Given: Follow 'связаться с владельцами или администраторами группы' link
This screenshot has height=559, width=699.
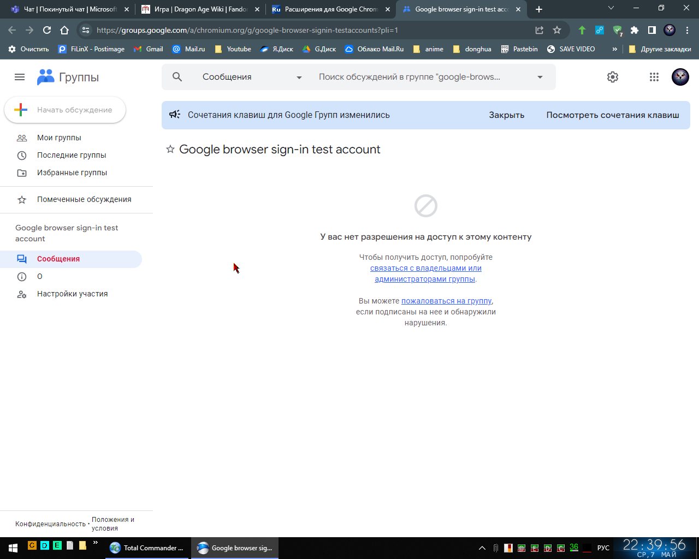Looking at the screenshot, I should [x=426, y=273].
